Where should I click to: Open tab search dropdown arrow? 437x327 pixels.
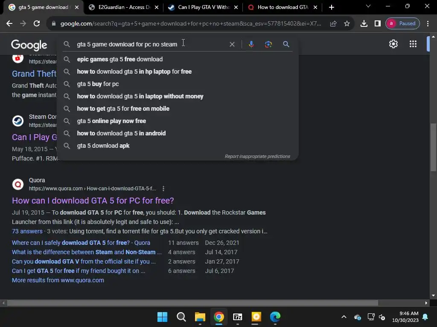click(x=368, y=6)
